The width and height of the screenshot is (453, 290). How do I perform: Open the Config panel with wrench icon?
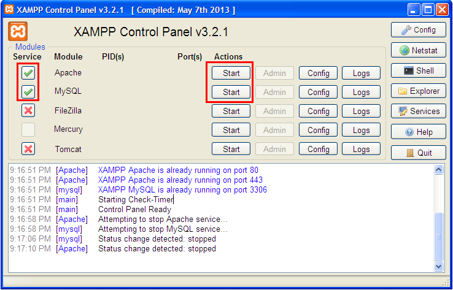pos(419,29)
